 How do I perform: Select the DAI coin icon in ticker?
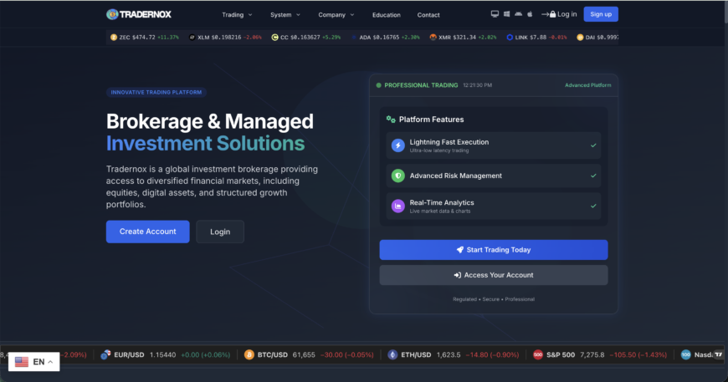580,37
